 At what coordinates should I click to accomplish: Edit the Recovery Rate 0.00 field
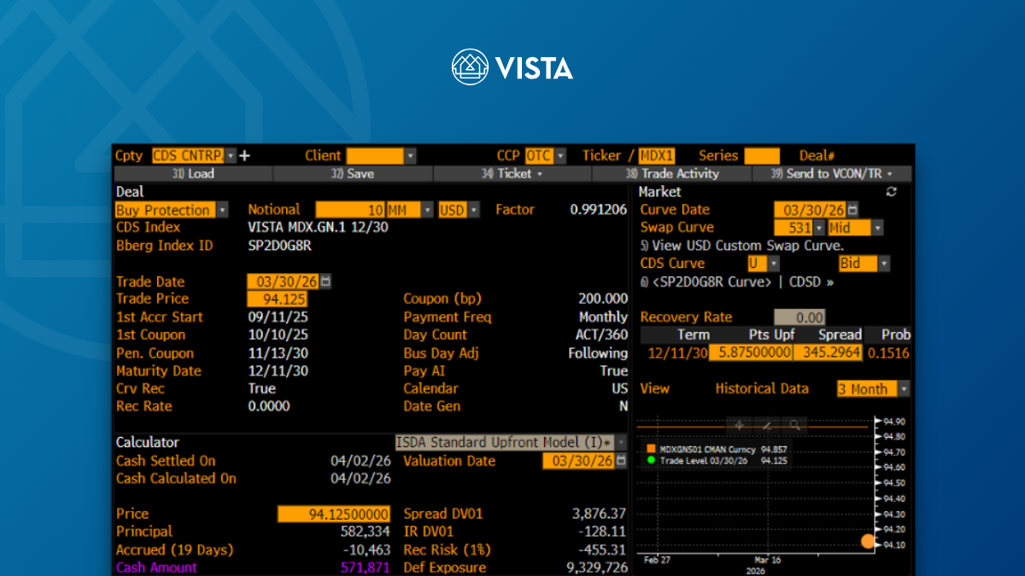click(x=800, y=317)
